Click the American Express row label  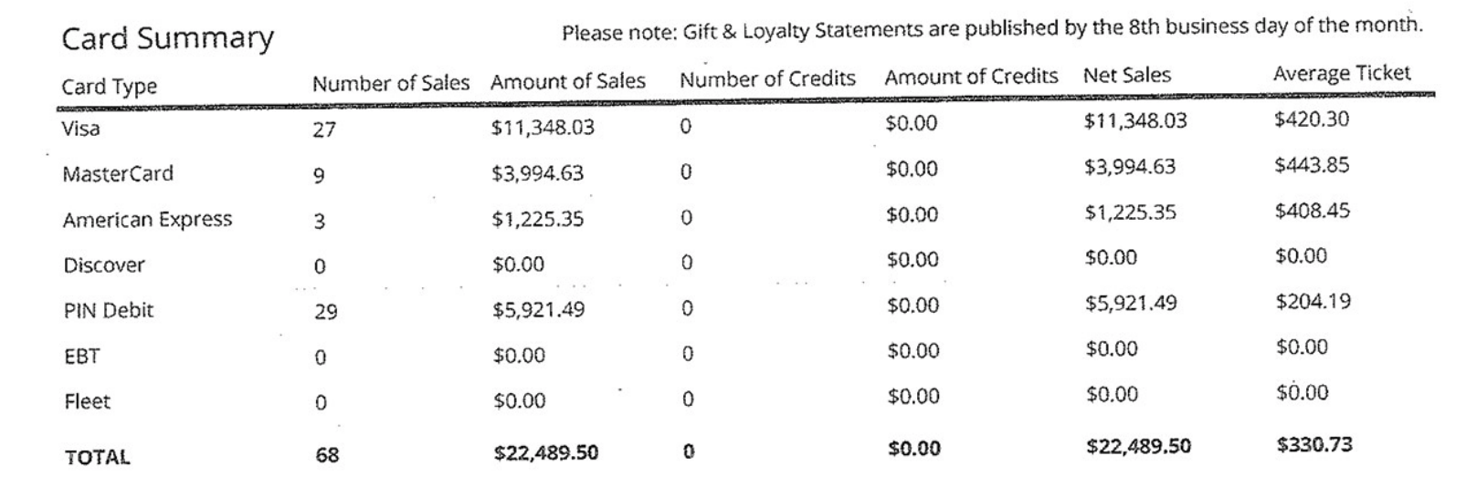(147, 220)
